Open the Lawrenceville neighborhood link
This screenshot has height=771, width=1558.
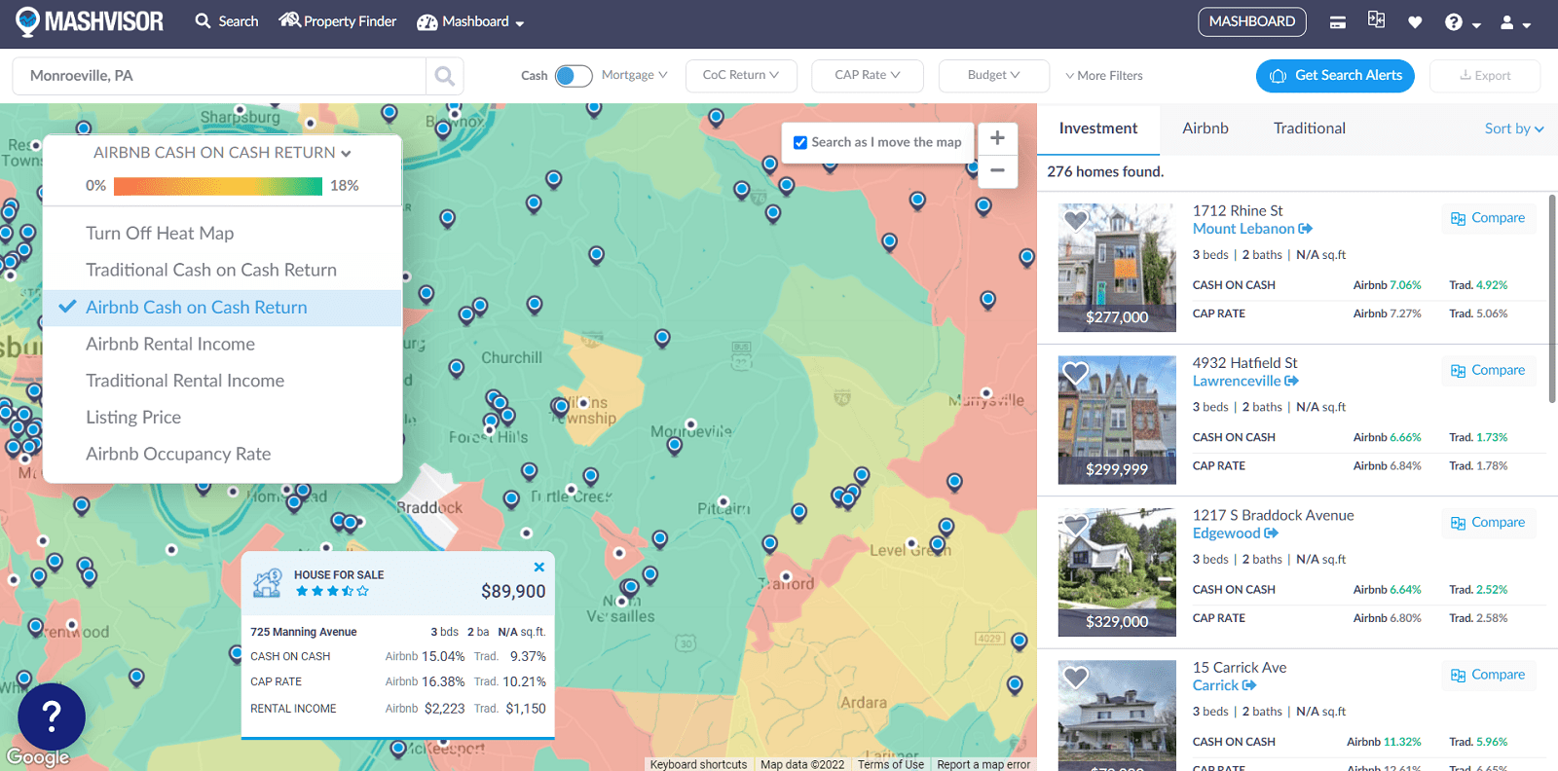tap(1245, 382)
